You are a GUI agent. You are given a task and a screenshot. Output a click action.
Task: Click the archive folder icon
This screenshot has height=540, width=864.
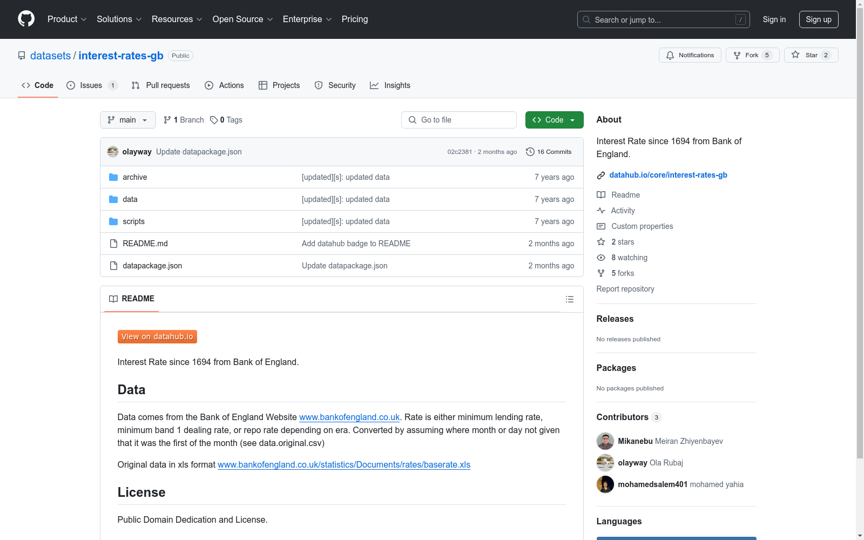pyautogui.click(x=113, y=177)
